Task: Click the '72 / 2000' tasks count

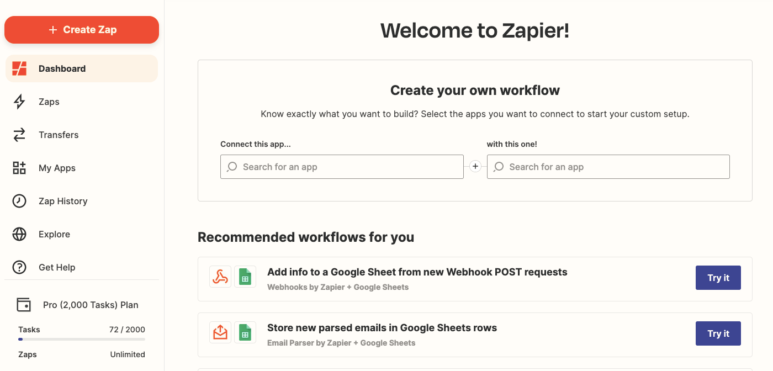Action: 127,330
